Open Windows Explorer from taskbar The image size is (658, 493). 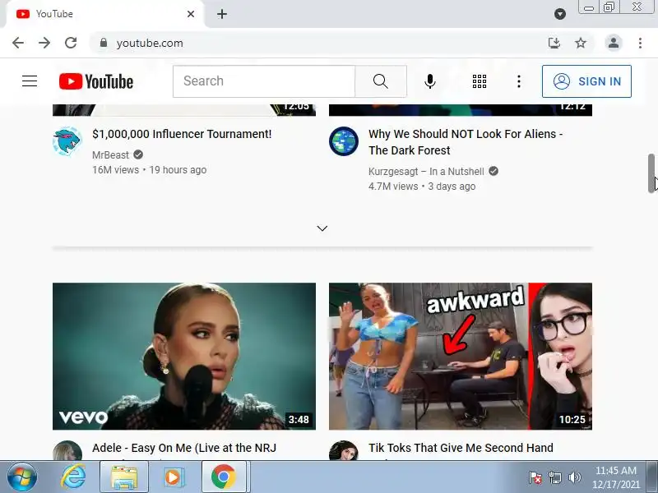[x=124, y=477]
